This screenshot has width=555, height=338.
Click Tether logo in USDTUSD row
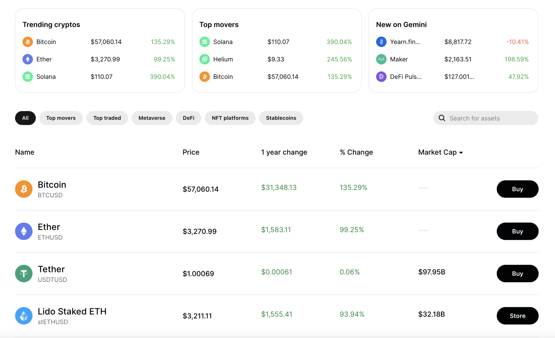point(24,274)
